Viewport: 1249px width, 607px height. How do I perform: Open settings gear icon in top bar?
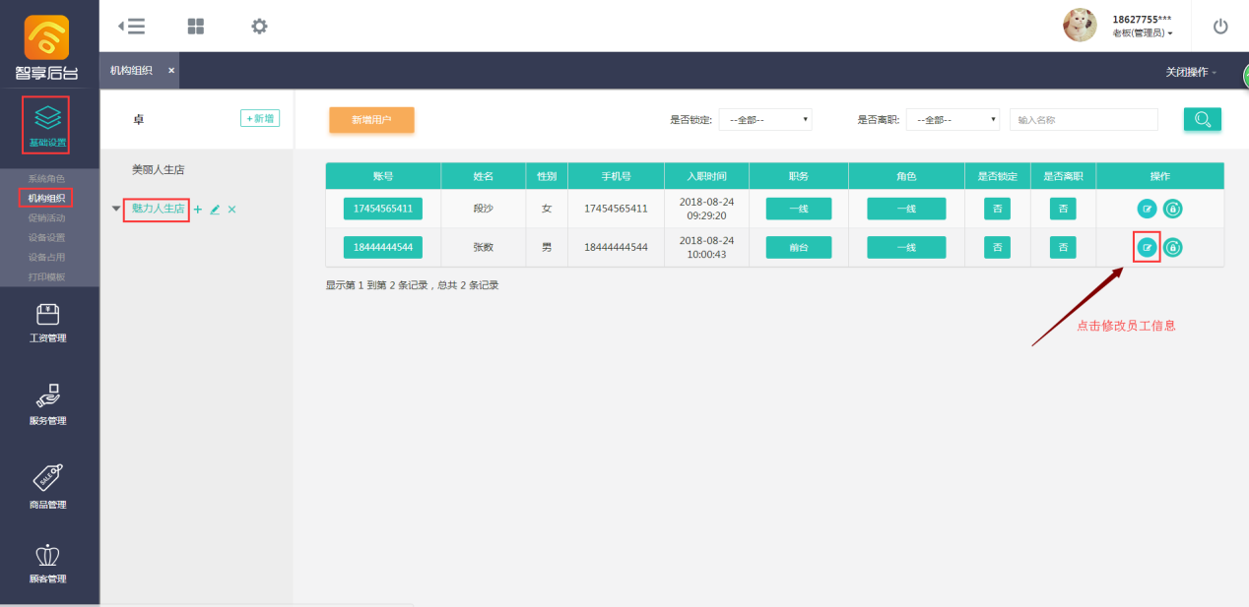coord(259,27)
